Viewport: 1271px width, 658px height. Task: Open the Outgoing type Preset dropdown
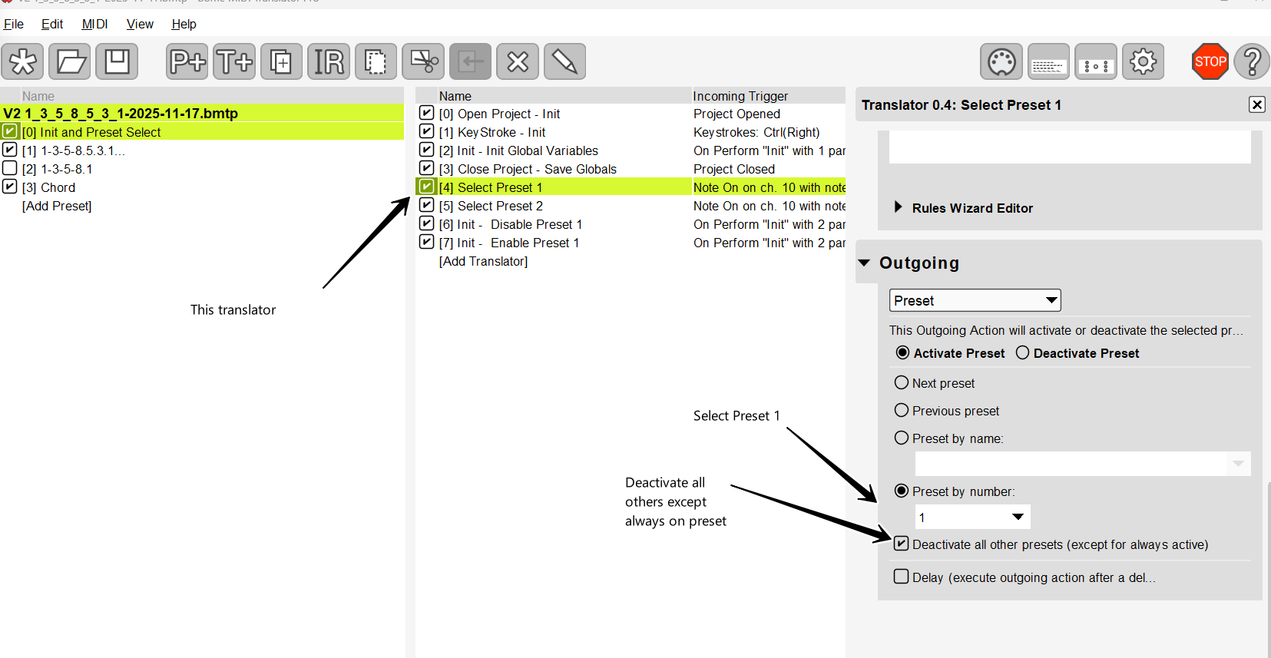coord(975,300)
